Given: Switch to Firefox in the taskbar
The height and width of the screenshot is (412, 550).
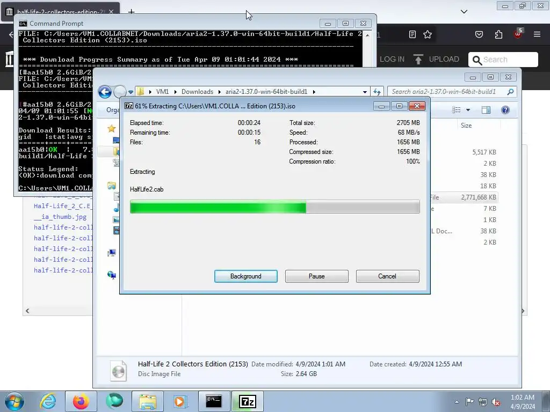Looking at the screenshot, I should (81, 401).
